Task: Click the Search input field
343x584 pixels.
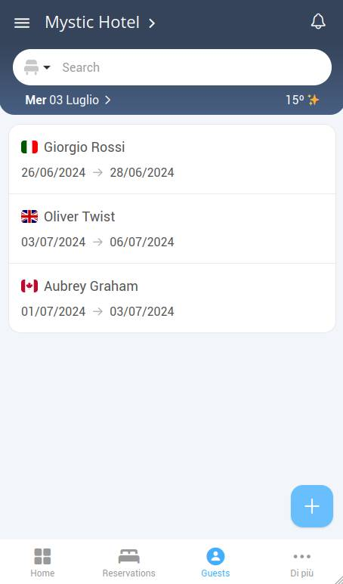Action: pos(193,67)
